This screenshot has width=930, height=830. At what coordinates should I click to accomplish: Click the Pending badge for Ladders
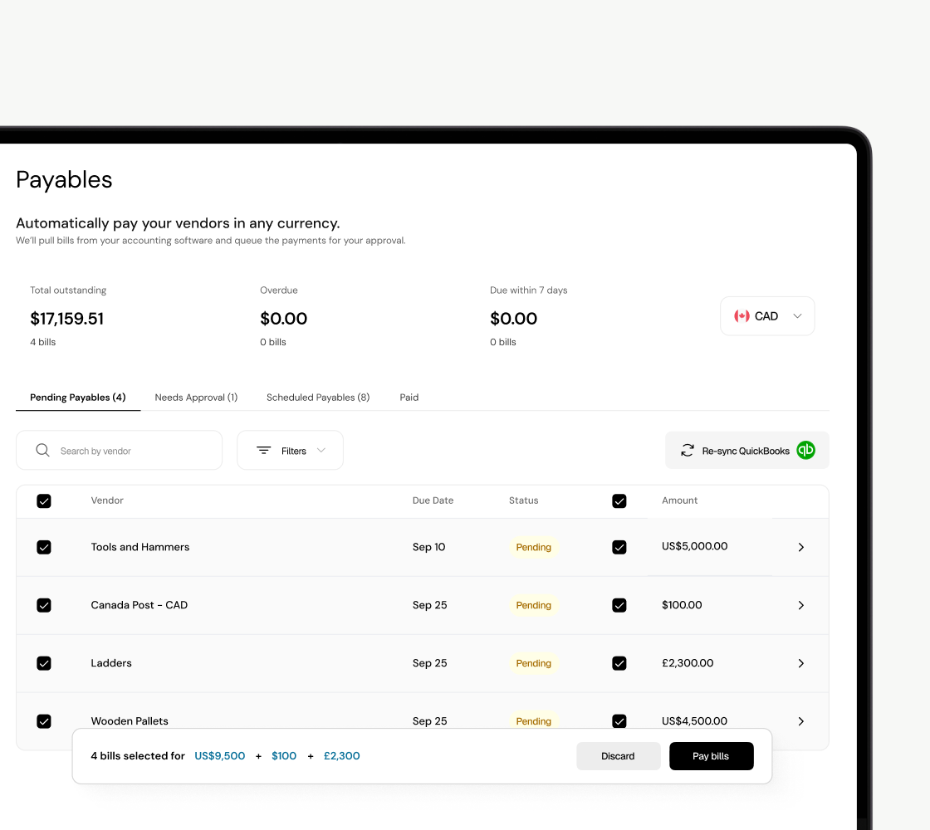click(x=534, y=663)
